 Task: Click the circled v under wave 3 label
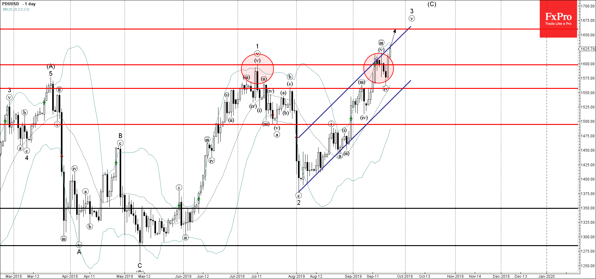coord(412,19)
